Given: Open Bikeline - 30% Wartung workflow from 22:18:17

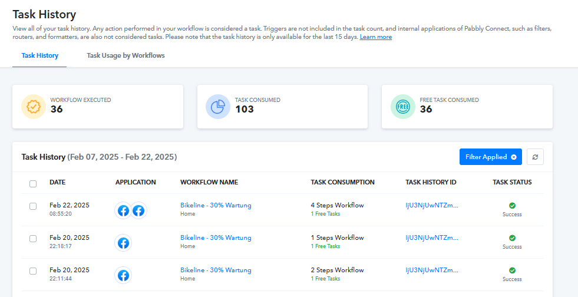Looking at the screenshot, I should coord(216,237).
